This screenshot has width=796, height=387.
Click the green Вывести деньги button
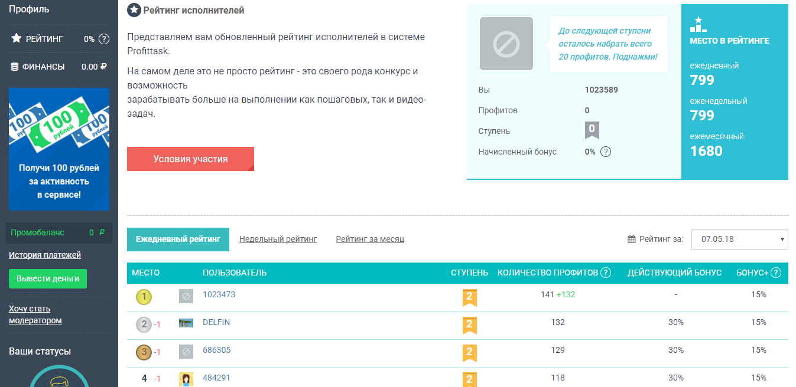[47, 278]
